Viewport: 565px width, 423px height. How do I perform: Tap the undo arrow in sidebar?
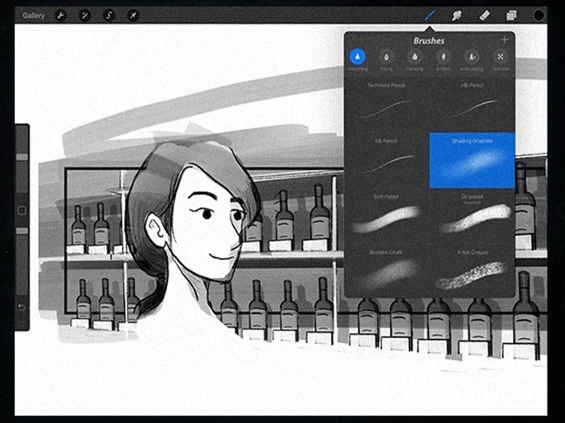23,308
